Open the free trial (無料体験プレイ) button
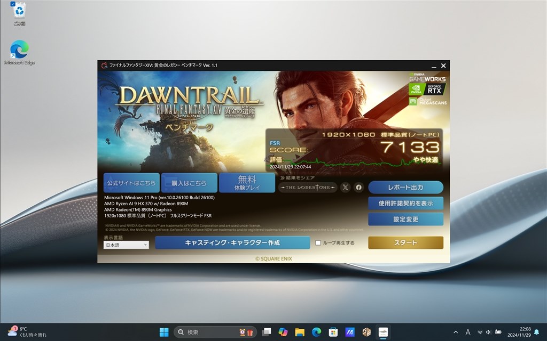Image resolution: width=547 pixels, height=341 pixels. pos(247,183)
